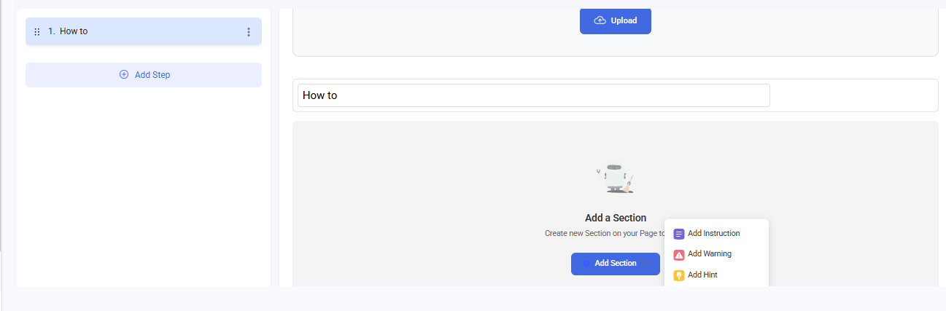
Task: Click the robot illustration above Add a Section
Action: coord(615,178)
